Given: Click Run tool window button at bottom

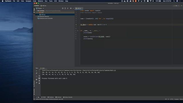Looking at the screenshot, I should tap(38, 97).
